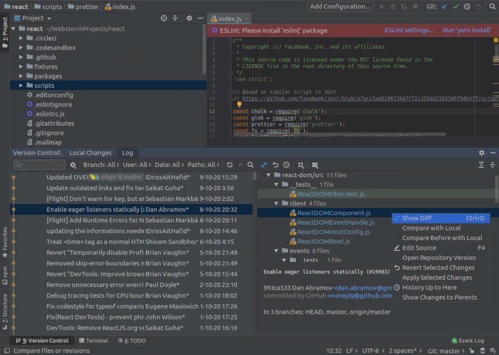Click Add Configuration... button

(x=340, y=6)
